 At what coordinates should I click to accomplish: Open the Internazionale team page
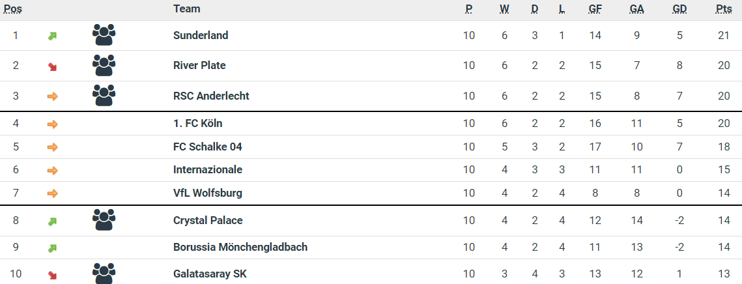(208, 169)
